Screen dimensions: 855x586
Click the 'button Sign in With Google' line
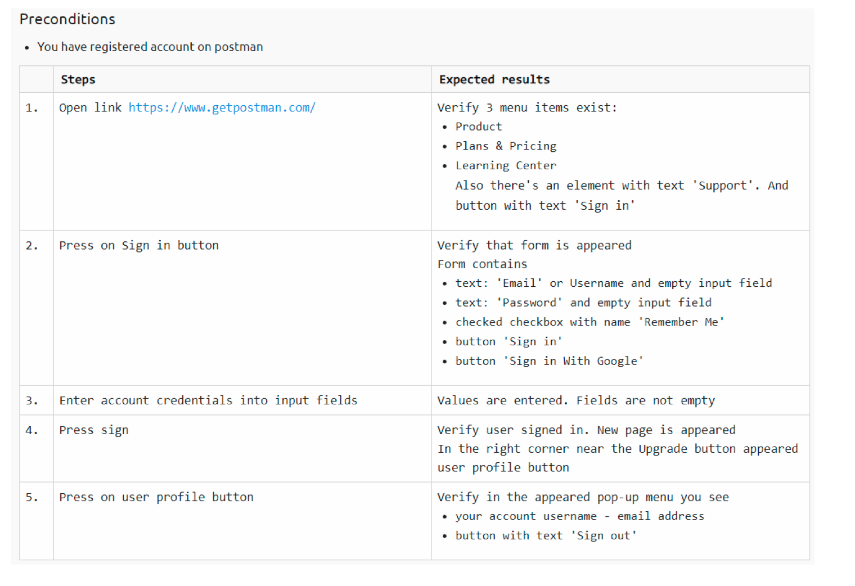[549, 361]
